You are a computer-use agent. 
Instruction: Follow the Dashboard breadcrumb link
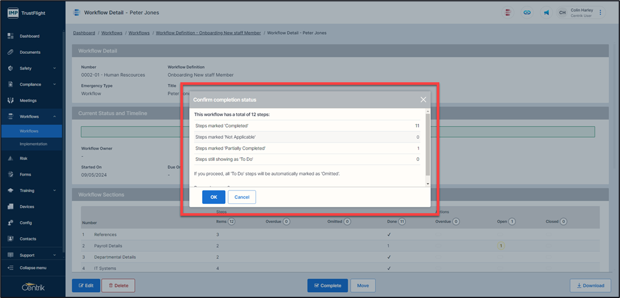[84, 33]
